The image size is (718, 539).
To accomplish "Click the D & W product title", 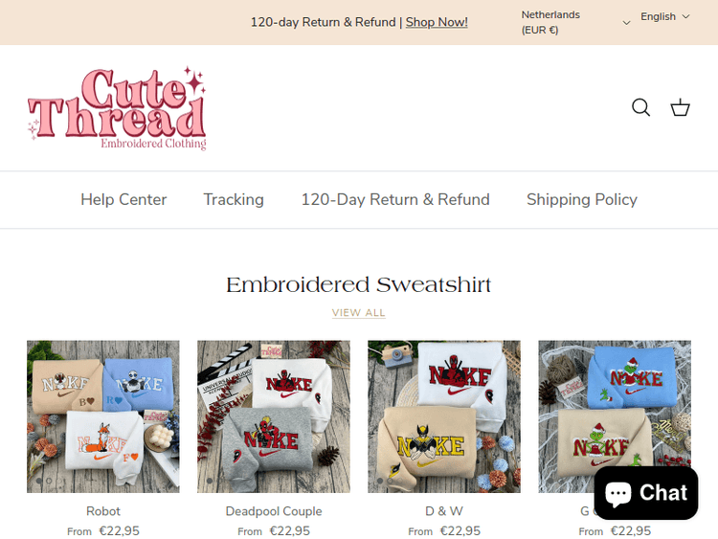I will (x=444, y=511).
